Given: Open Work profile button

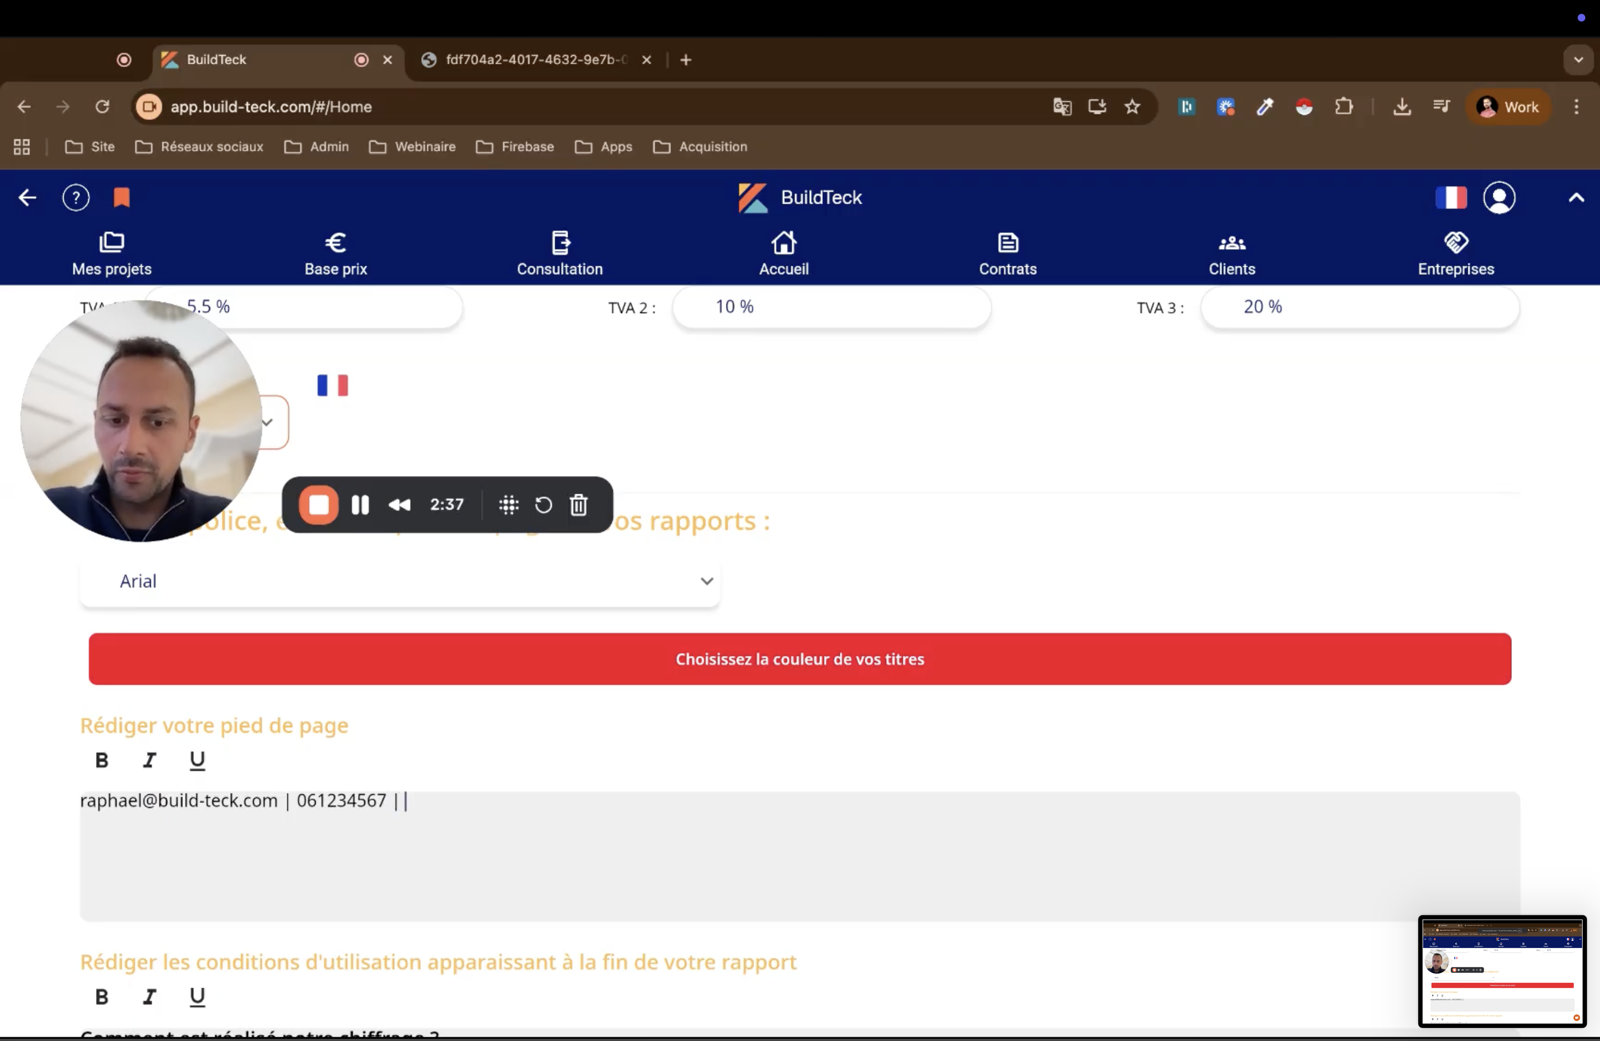Looking at the screenshot, I should click(1508, 106).
